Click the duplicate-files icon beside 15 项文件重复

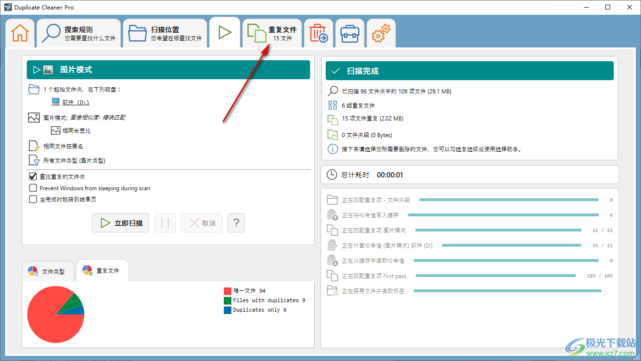[333, 119]
